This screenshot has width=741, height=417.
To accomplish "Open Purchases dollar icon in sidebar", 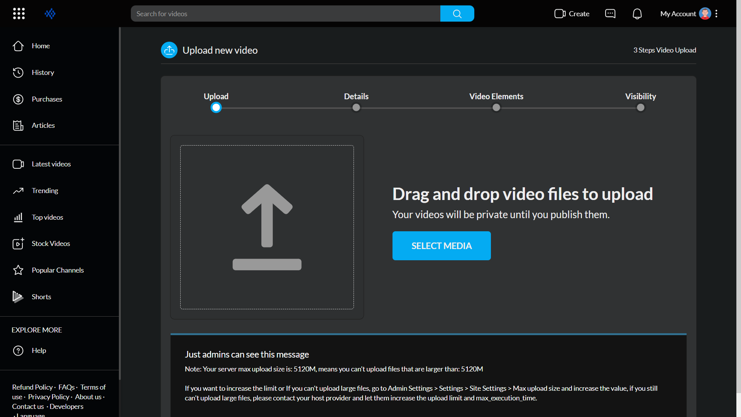I will tap(18, 99).
